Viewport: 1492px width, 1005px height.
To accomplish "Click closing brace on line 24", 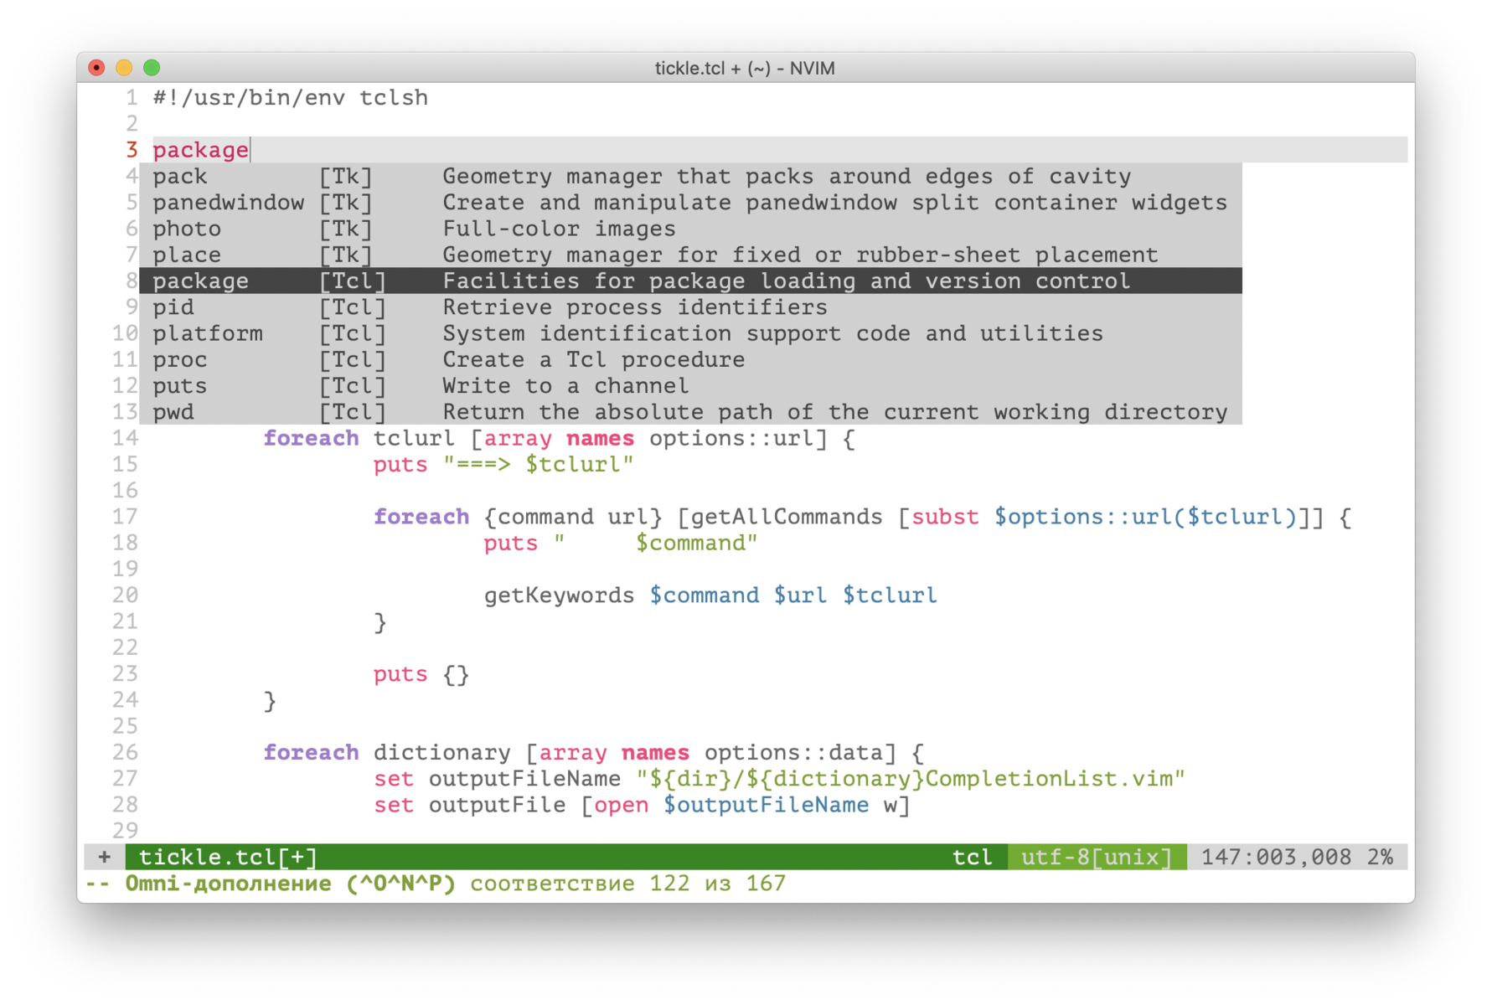I will point(270,701).
